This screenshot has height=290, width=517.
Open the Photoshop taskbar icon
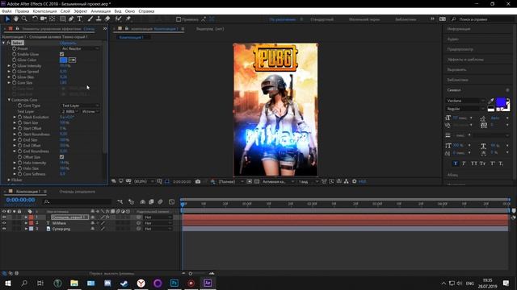pos(174,283)
